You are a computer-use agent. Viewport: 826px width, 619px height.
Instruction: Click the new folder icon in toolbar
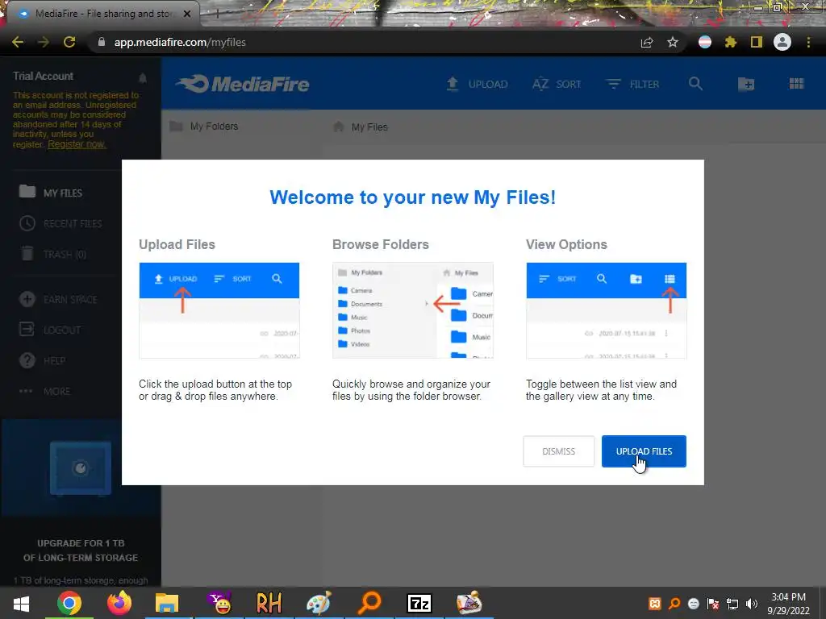[x=746, y=84]
